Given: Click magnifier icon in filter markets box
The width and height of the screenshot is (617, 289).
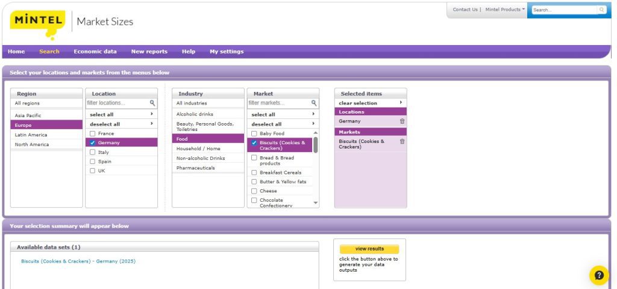Looking at the screenshot, I should (314, 103).
